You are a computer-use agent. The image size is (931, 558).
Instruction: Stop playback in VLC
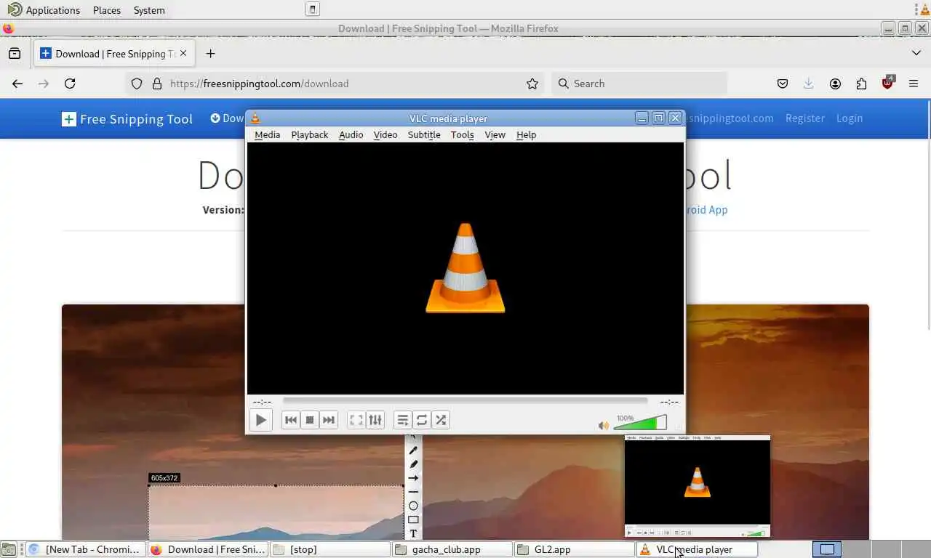tap(310, 420)
